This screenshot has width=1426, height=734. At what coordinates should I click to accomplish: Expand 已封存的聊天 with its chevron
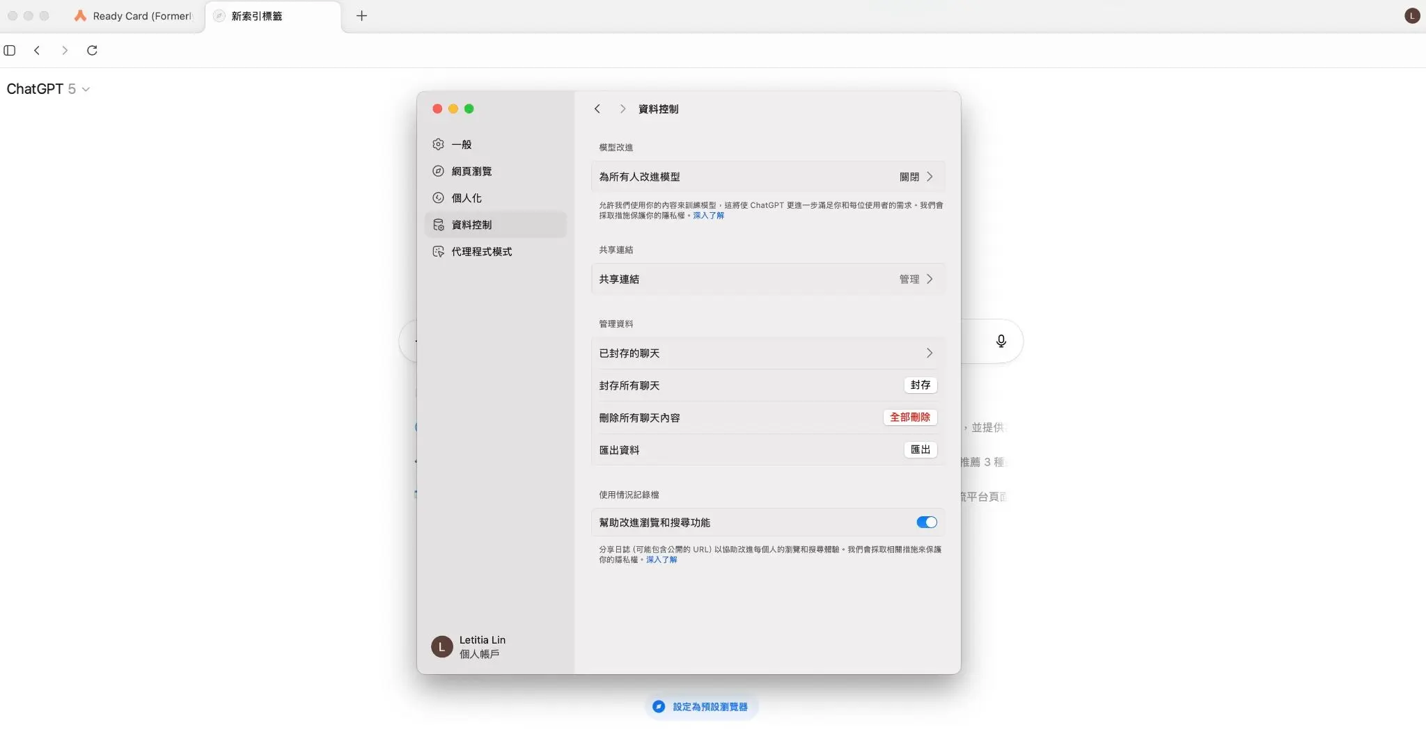click(930, 353)
